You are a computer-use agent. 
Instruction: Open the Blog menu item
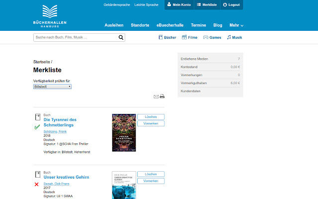(218, 25)
